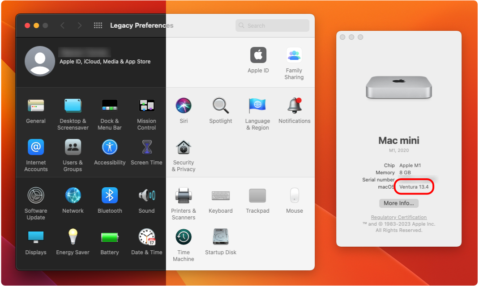Open Notifications preferences
The height and width of the screenshot is (286, 479).
295,106
